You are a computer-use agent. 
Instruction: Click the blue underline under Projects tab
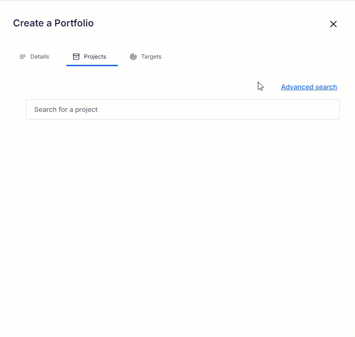pos(92,65)
